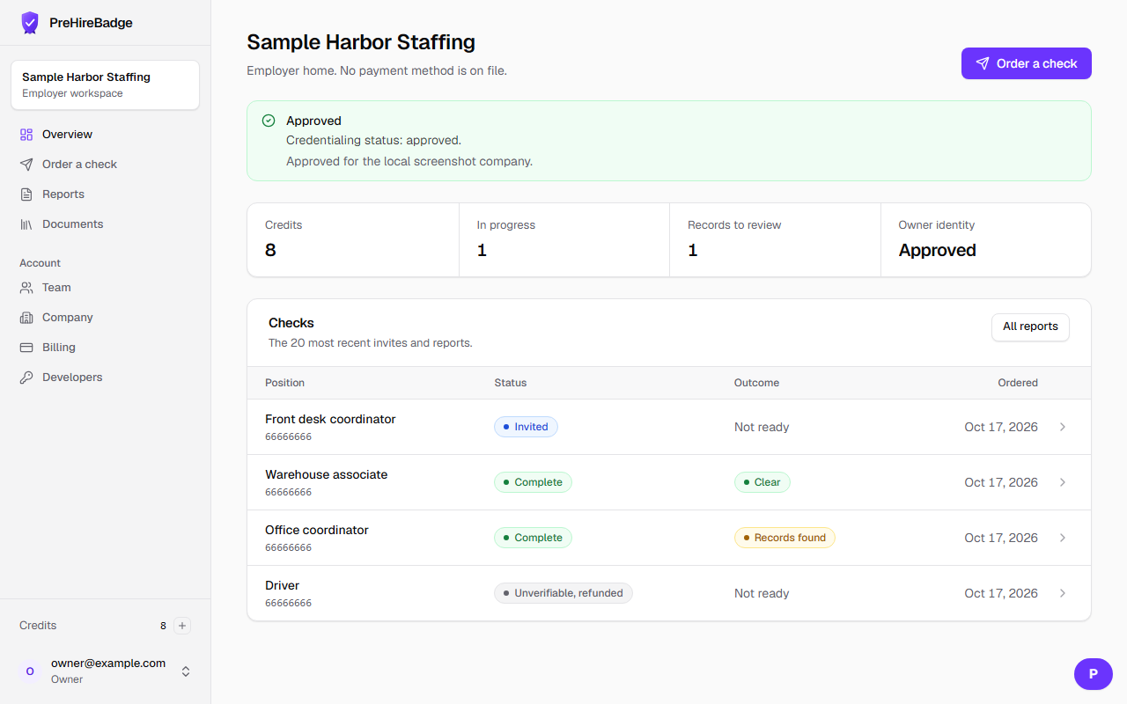The height and width of the screenshot is (704, 1127).
Task: Click Not ready in Front desk coordinator row
Action: pos(762,427)
